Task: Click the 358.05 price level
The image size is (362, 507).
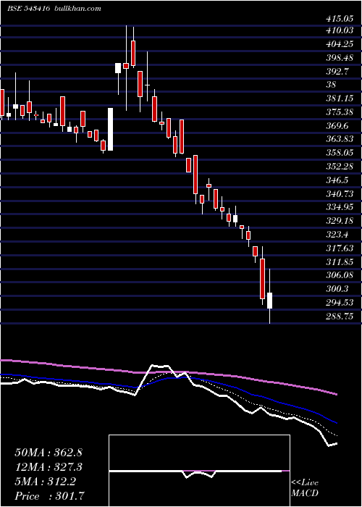Action: 340,153
